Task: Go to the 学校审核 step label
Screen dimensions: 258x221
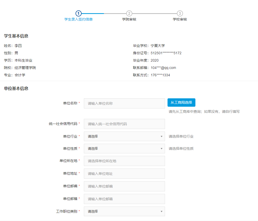Action: click(180, 20)
